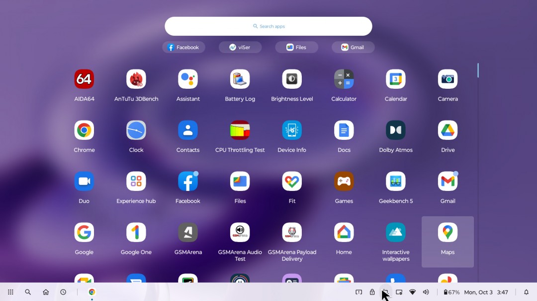
Task: Select the Files suggestion chip
Action: (296, 47)
